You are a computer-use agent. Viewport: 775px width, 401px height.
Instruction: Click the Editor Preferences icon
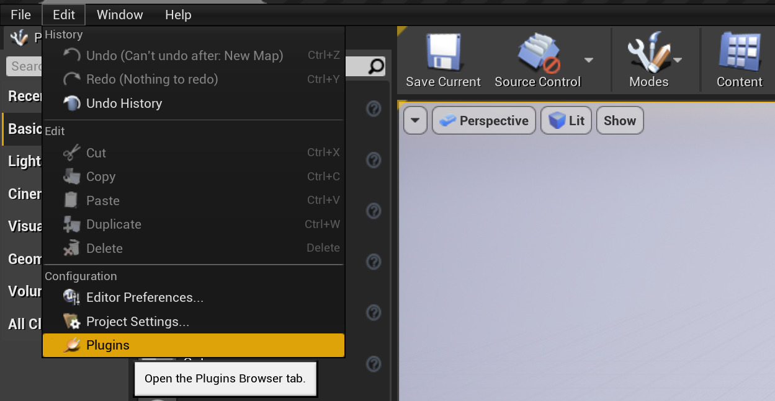click(71, 297)
